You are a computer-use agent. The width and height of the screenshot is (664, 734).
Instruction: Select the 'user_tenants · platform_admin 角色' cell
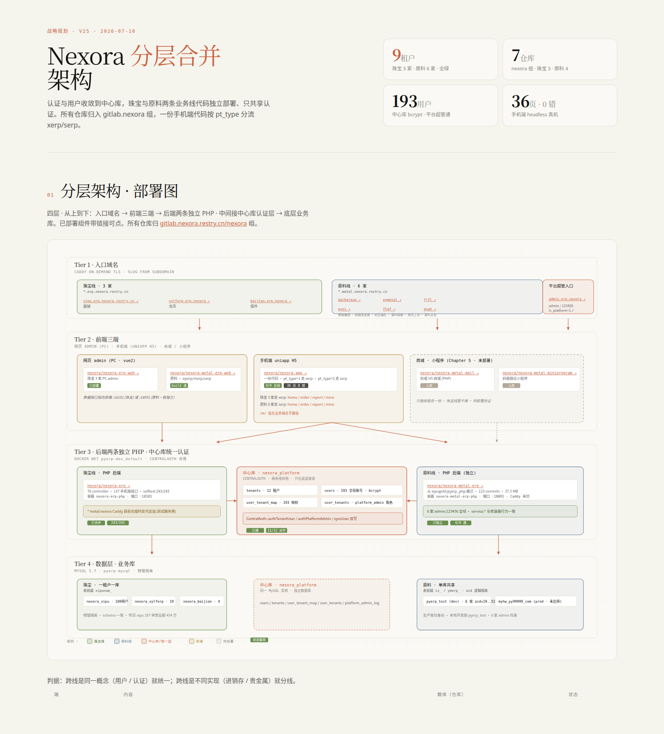pyautogui.click(x=362, y=503)
